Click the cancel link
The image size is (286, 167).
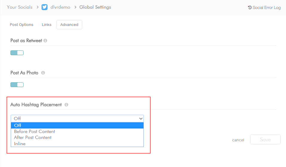coord(238,140)
